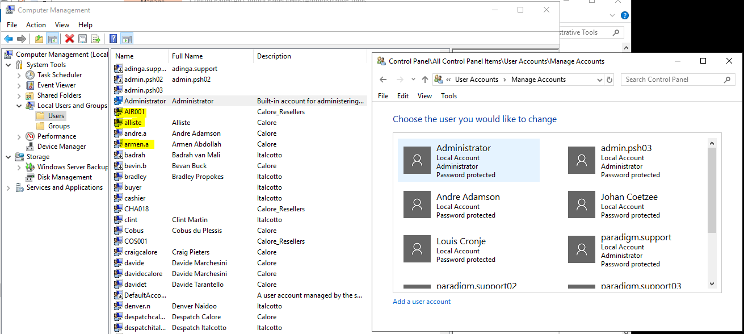Click the red X Delete toolbar icon
The width and height of the screenshot is (744, 334).
69,39
